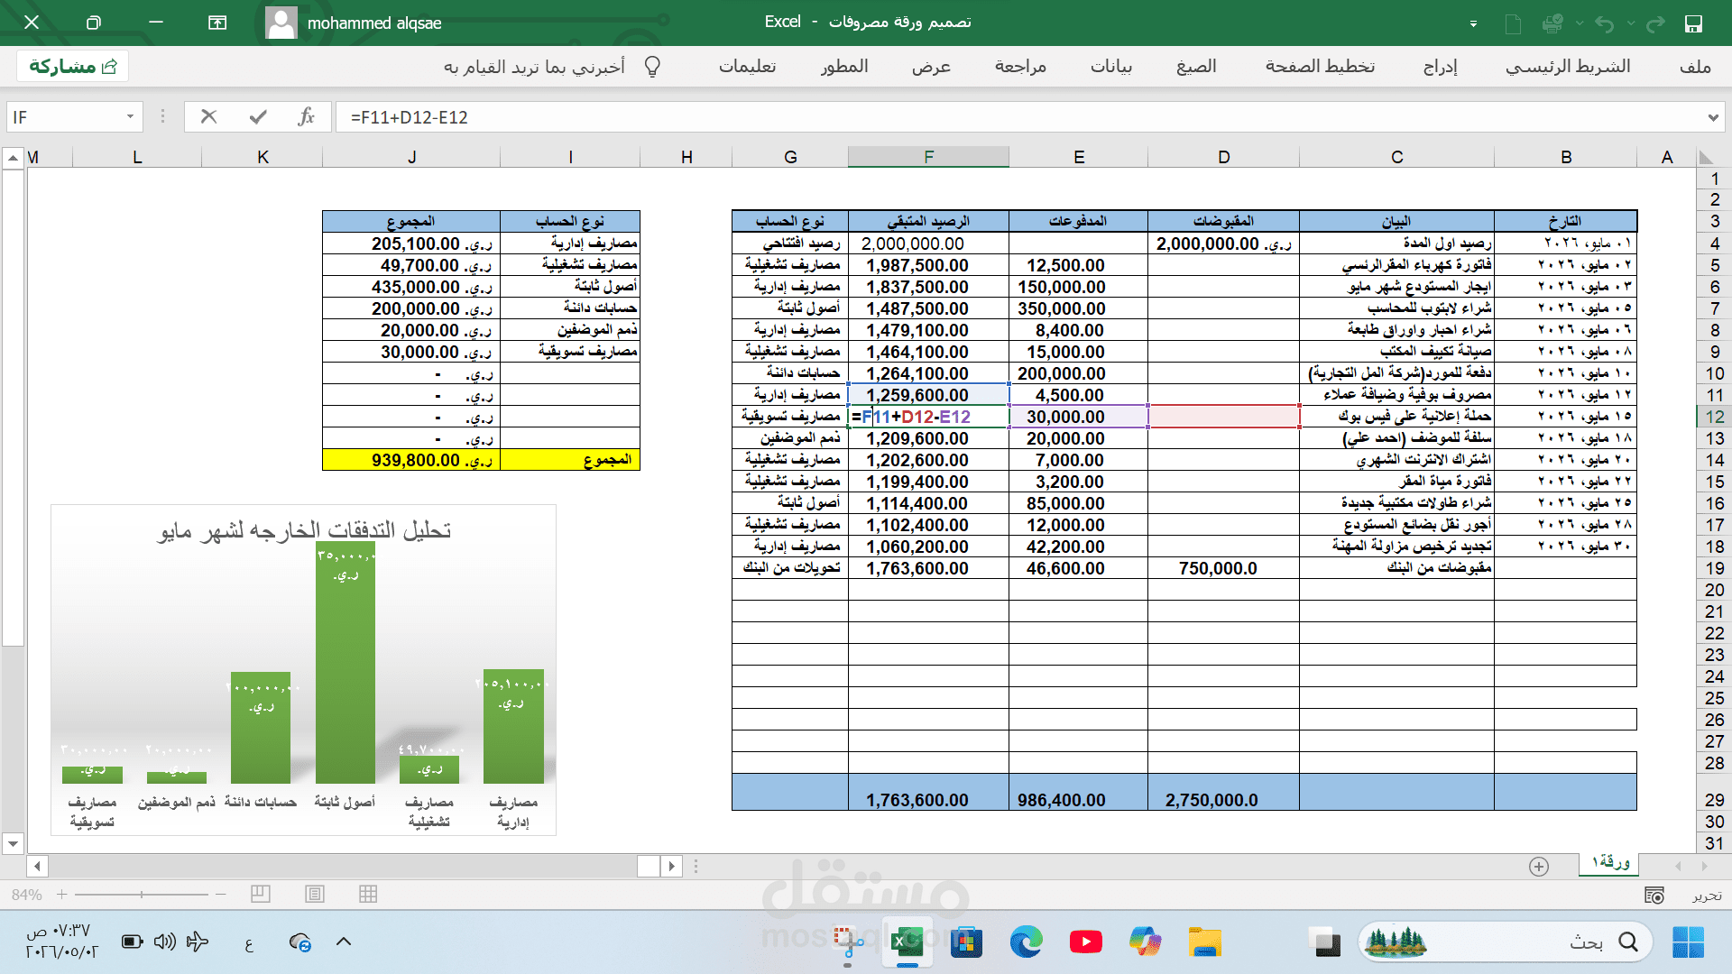
Task: Switch to Page Layout view in the status bar
Action: (x=314, y=895)
